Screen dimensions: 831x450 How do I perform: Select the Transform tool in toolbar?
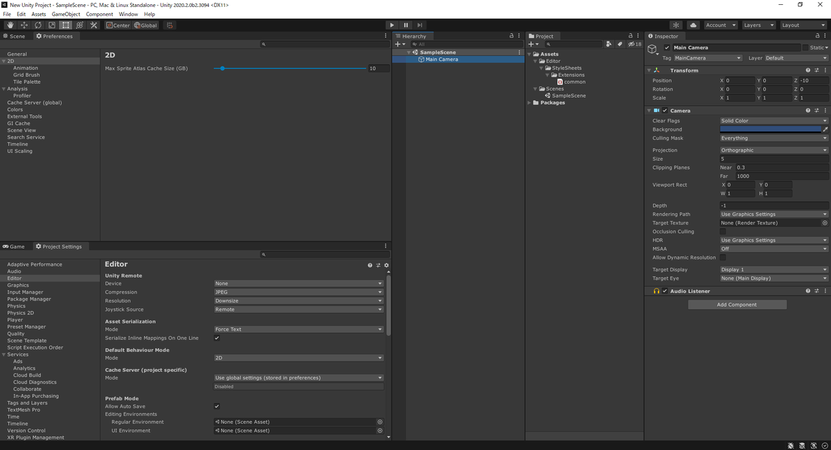pos(80,25)
